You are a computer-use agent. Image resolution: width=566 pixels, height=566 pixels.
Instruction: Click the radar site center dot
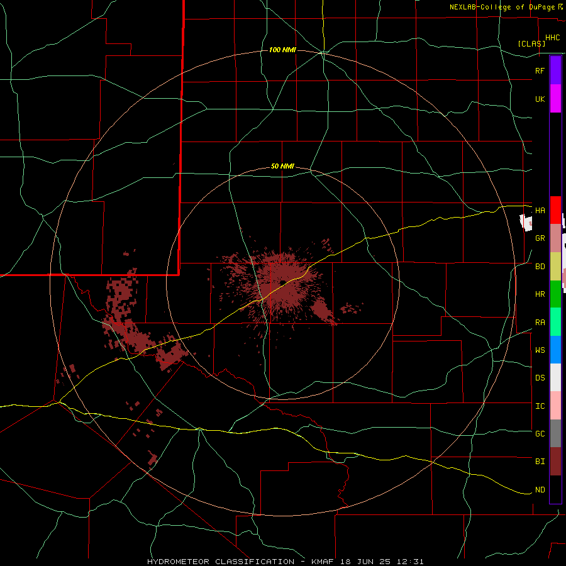[x=283, y=282]
